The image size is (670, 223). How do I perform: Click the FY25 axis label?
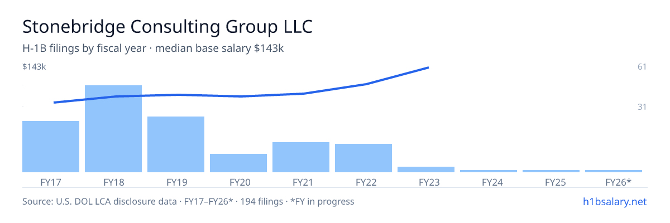[551, 182]
